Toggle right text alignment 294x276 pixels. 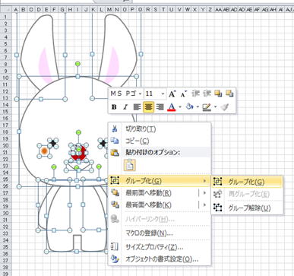click(x=160, y=107)
